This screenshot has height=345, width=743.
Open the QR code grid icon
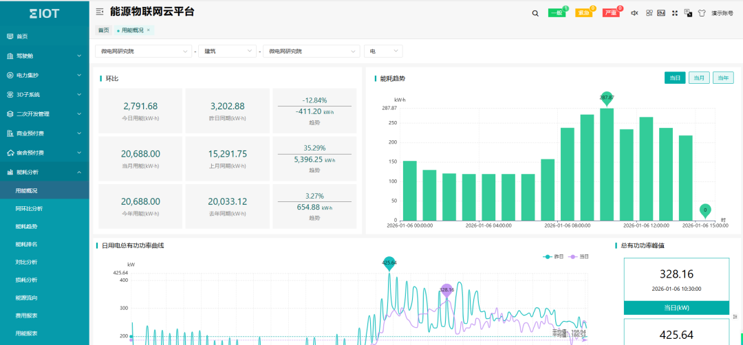(x=649, y=12)
